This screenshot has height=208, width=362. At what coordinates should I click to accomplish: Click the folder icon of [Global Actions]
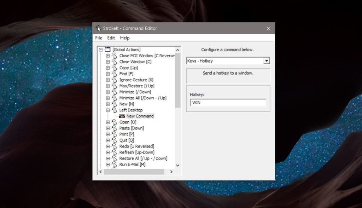coord(107,50)
